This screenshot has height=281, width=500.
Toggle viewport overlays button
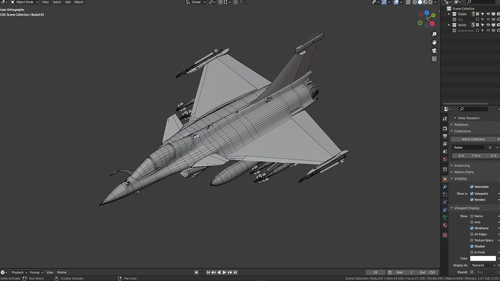point(396,2)
